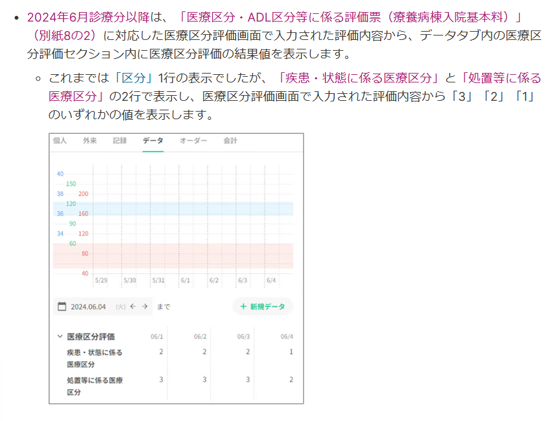This screenshot has height=421, width=547.
Task: Click the blue 40 axis label
Action: point(60,174)
